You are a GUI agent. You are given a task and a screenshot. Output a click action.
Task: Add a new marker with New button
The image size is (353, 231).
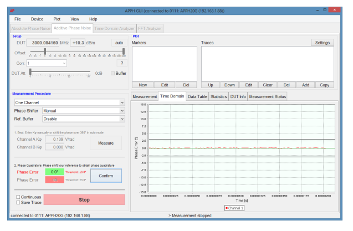pos(142,85)
